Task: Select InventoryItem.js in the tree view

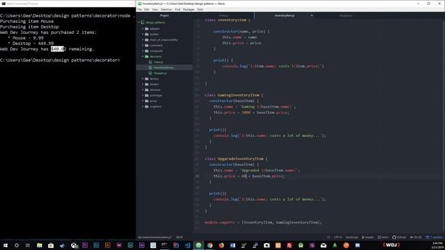Action: pos(163,68)
